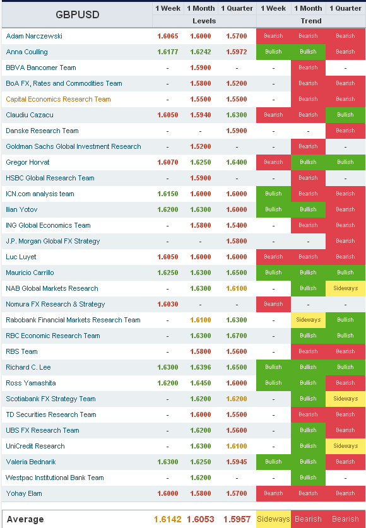Click orange Capital Economics Research Team link
This screenshot has height=528, width=366.
[58, 99]
